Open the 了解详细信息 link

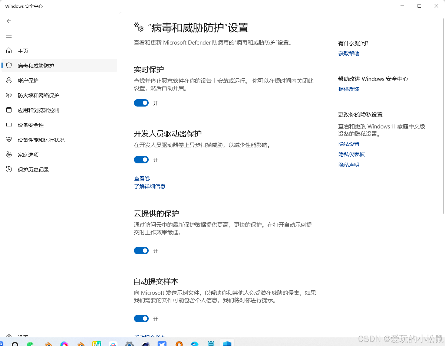click(x=150, y=186)
